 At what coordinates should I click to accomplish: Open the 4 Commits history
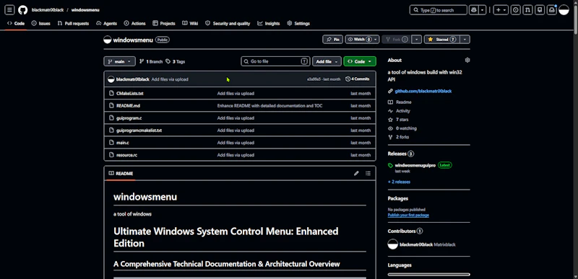357,79
